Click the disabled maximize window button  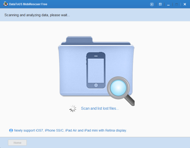(x=177, y=4)
